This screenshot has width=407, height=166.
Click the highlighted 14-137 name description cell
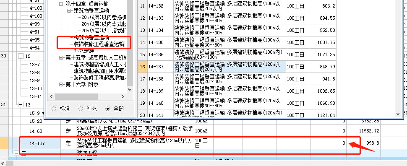230,67
